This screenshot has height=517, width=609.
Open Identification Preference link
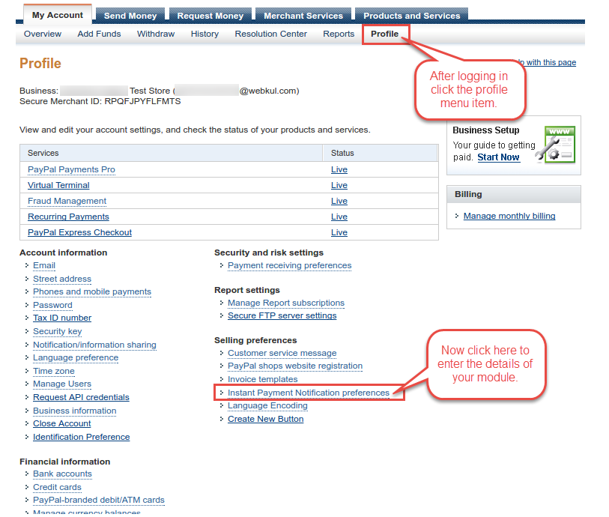click(82, 437)
